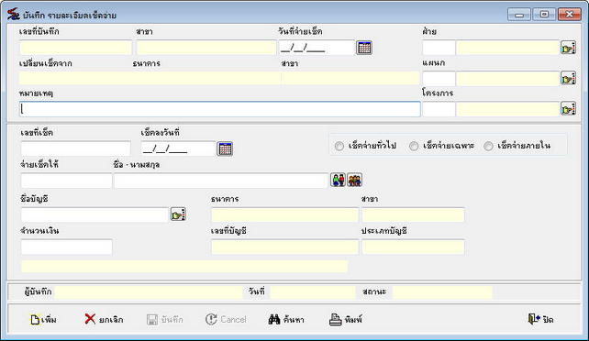
Task: Click the ชื่อ - นามสกุล name field
Action: (221, 181)
